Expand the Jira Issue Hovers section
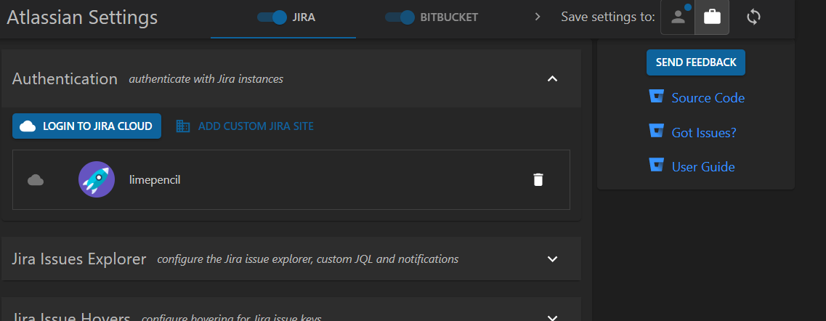 tap(552, 317)
